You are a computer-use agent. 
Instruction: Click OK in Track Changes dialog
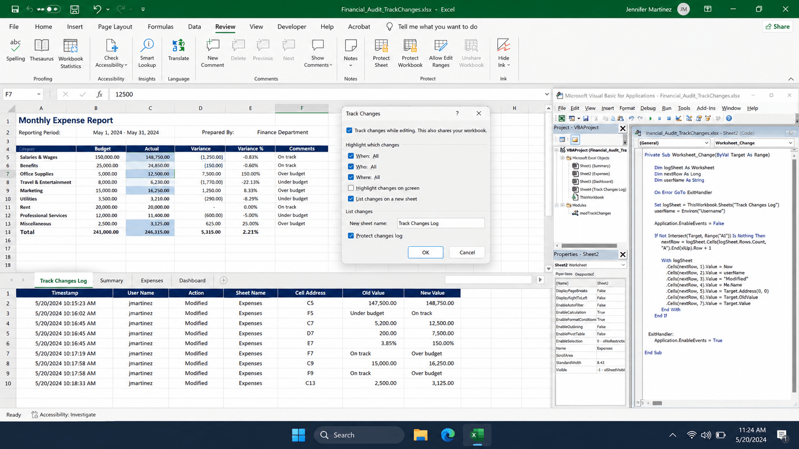click(425, 252)
